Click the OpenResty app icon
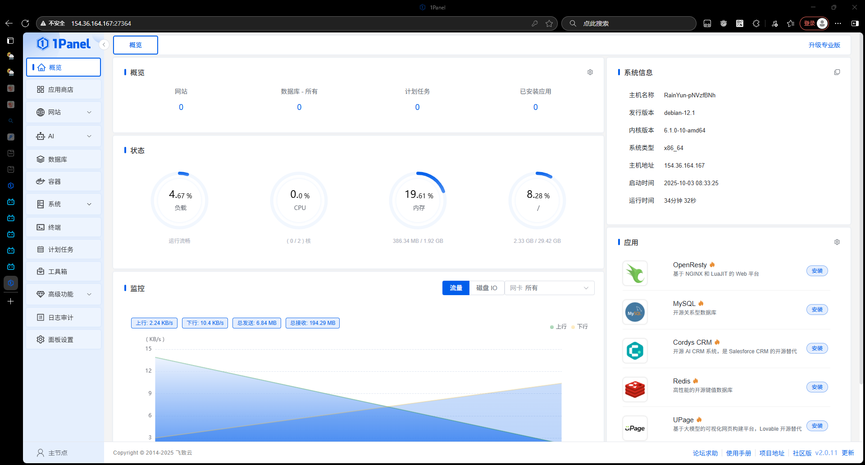The image size is (865, 465). 635,273
